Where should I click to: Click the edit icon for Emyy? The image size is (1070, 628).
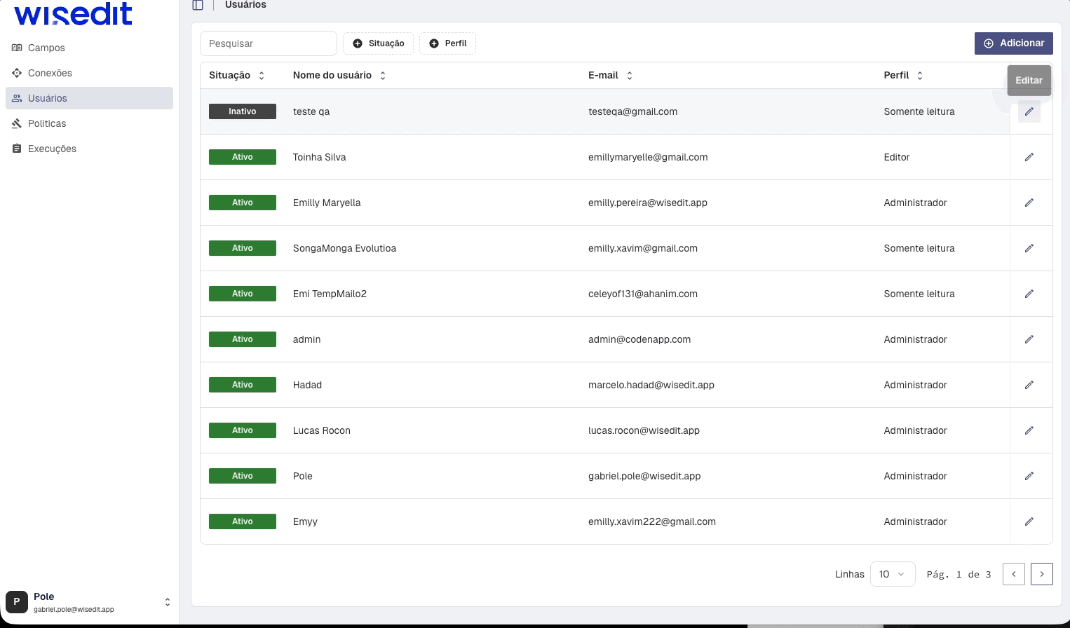pyautogui.click(x=1029, y=521)
